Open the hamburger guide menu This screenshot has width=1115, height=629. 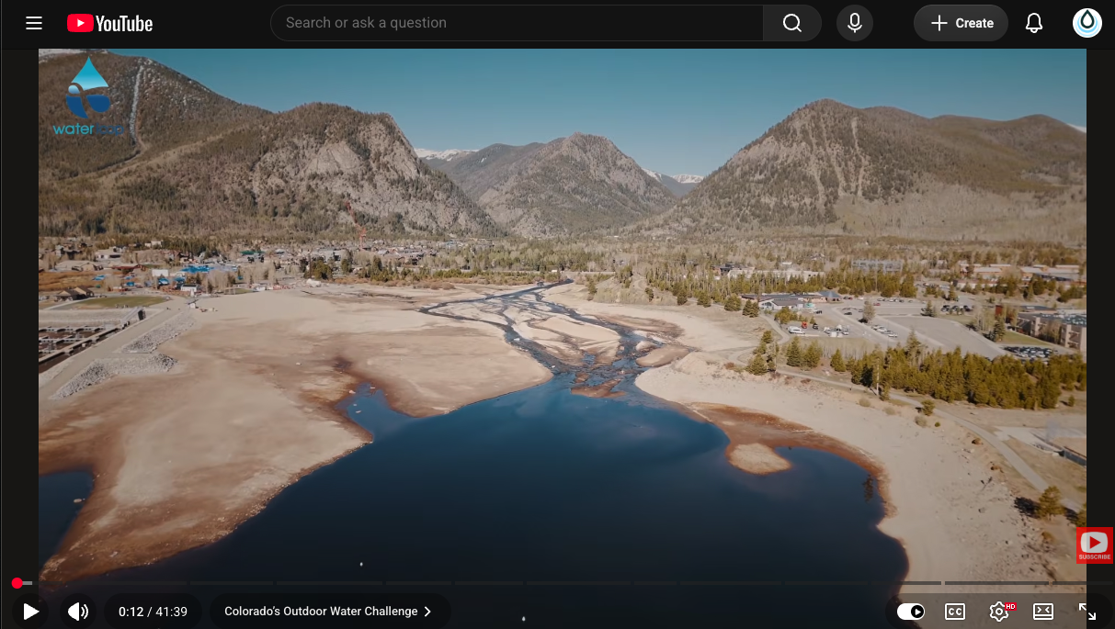pos(34,23)
